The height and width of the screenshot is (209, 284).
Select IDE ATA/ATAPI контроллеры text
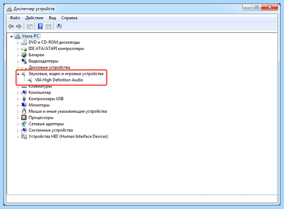pos(56,49)
